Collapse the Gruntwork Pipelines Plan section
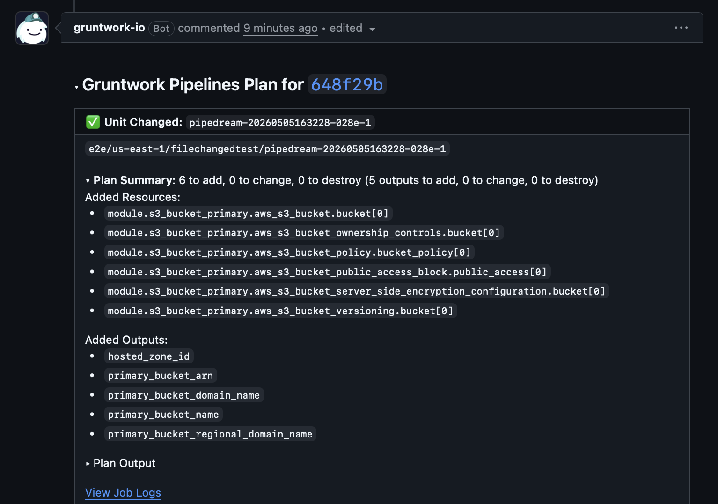This screenshot has height=504, width=718. point(77,87)
